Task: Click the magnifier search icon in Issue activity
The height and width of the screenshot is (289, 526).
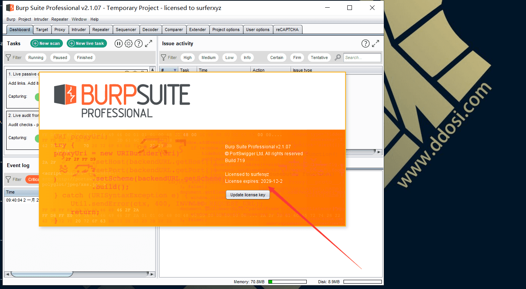Action: 338,57
